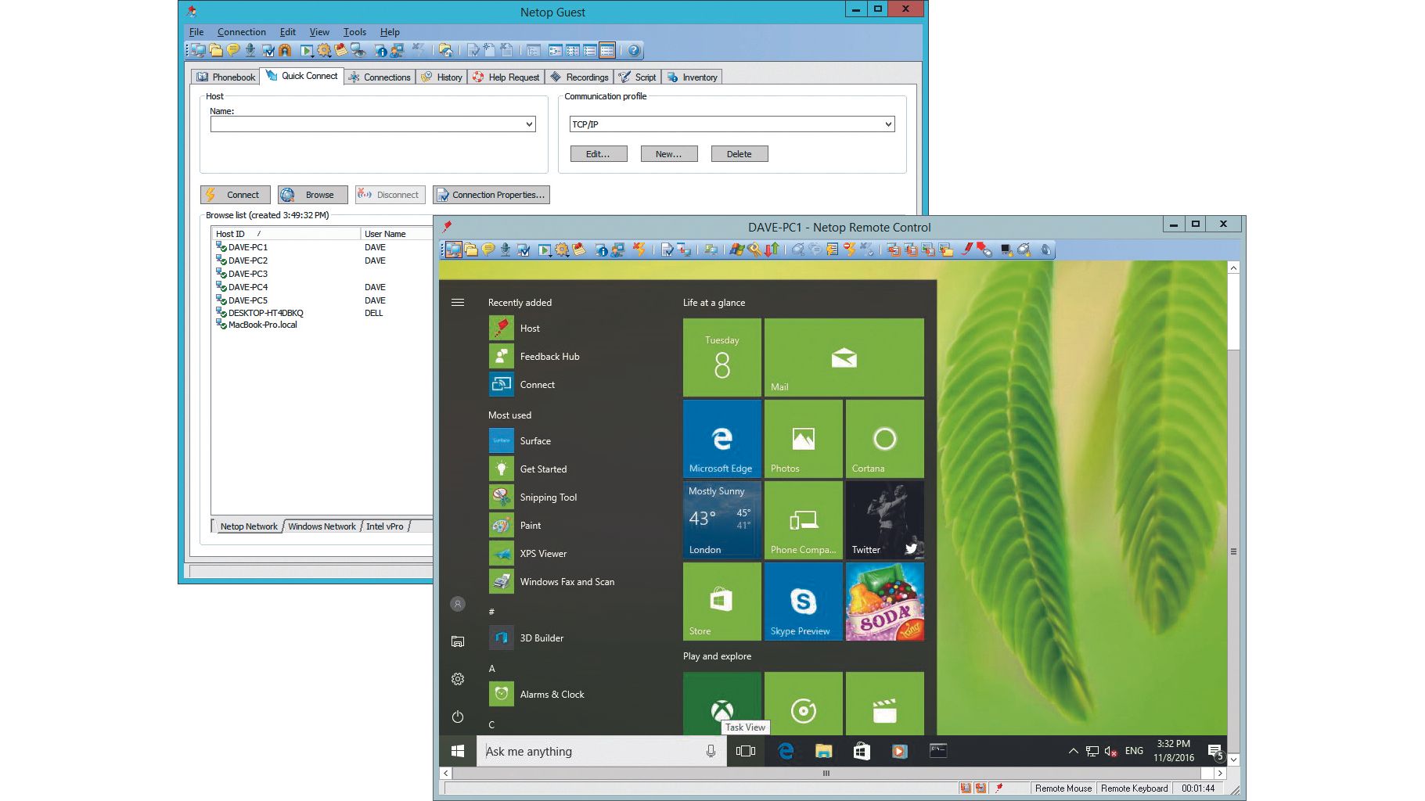Click the remote Windows Start button

tap(458, 751)
